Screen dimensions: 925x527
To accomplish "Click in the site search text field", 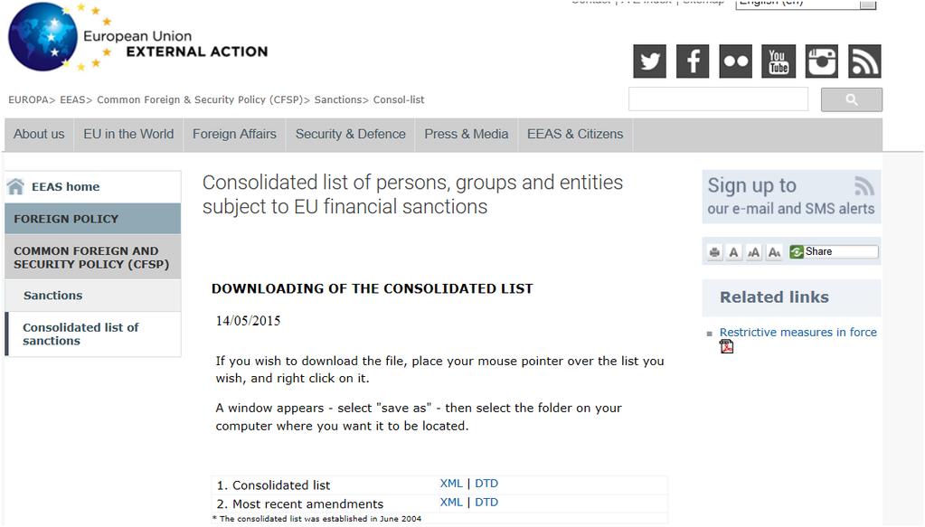I will (718, 99).
